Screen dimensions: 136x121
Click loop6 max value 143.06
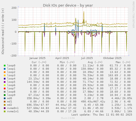pos(113,85)
